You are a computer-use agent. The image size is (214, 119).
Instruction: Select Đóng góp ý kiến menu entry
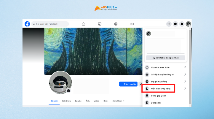[x=165, y=96]
